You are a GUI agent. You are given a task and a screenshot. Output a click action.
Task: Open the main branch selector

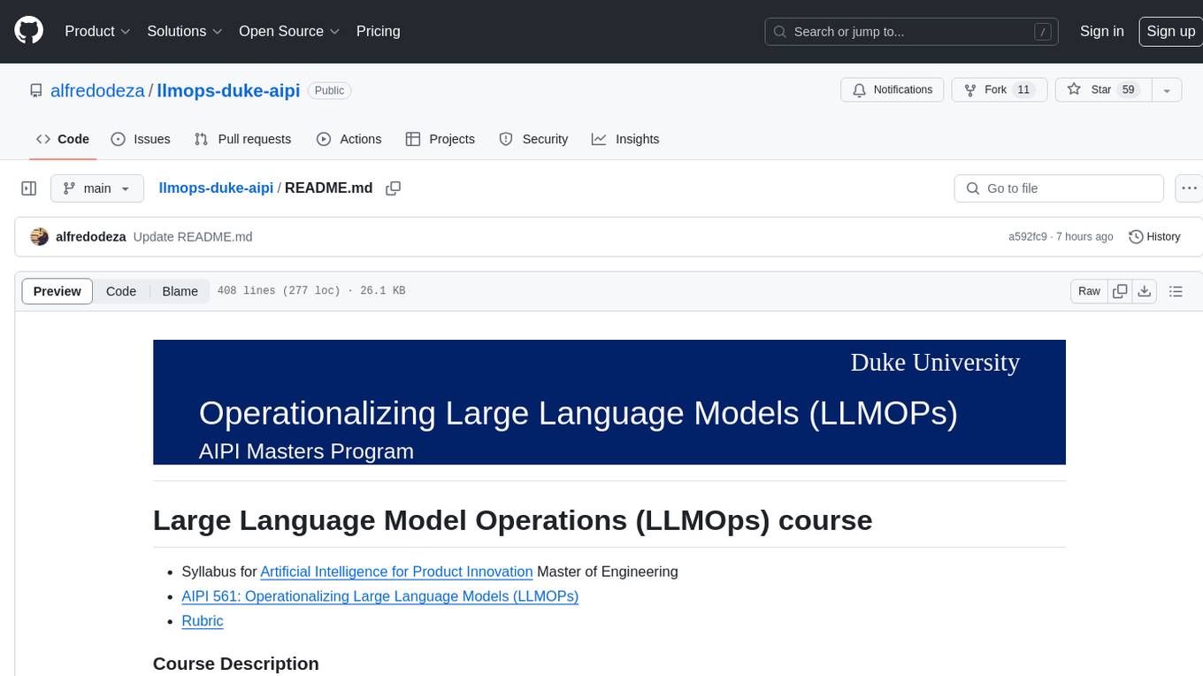(96, 188)
